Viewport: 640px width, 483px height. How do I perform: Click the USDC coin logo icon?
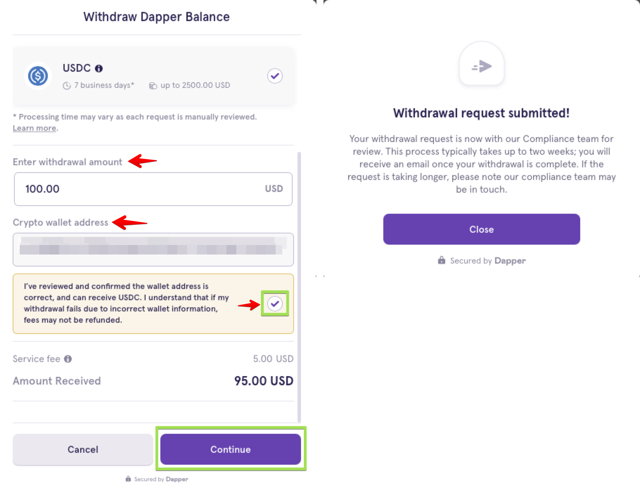[38, 76]
